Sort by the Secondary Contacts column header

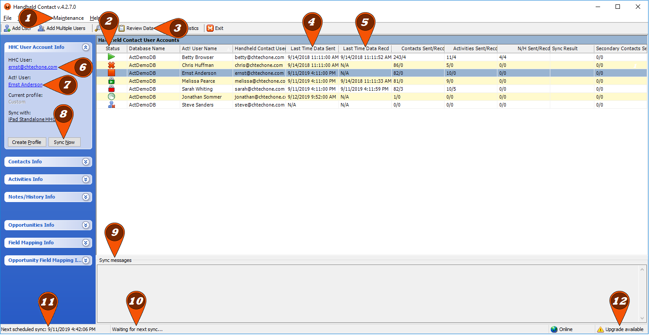(x=621, y=48)
